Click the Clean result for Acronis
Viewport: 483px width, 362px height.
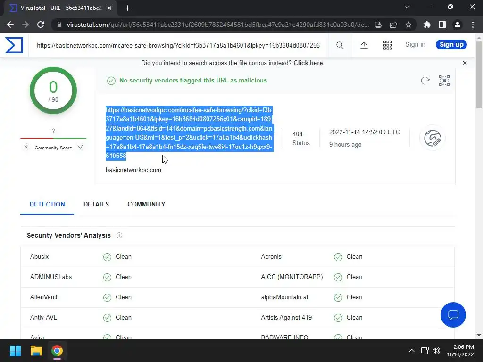(x=348, y=257)
